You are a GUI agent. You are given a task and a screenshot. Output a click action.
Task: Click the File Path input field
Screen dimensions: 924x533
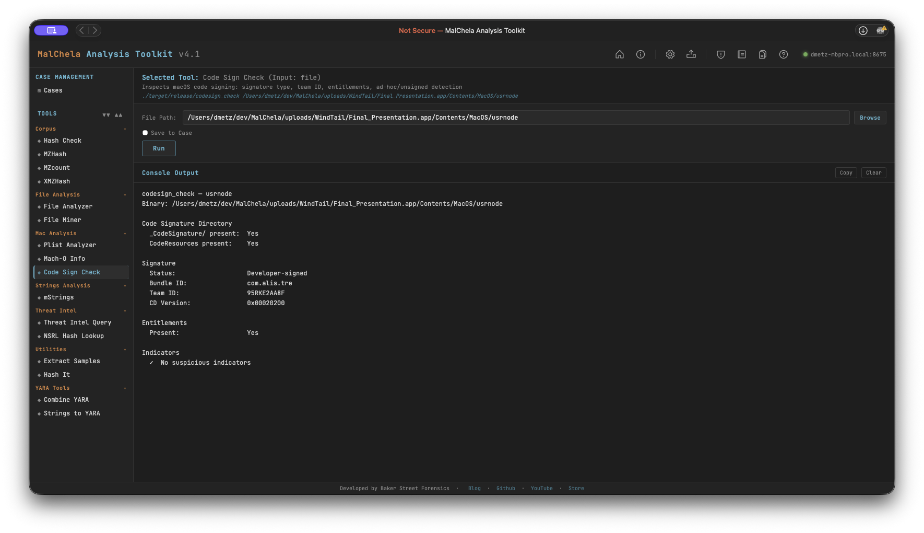pyautogui.click(x=516, y=118)
